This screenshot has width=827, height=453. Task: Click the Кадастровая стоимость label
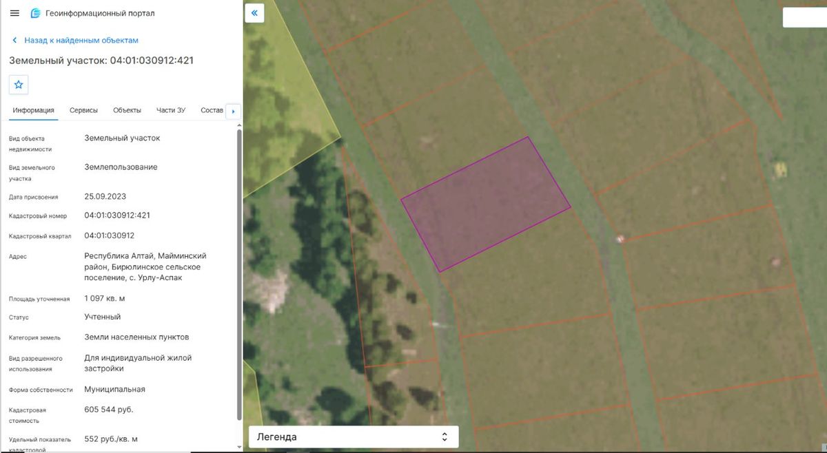[28, 415]
